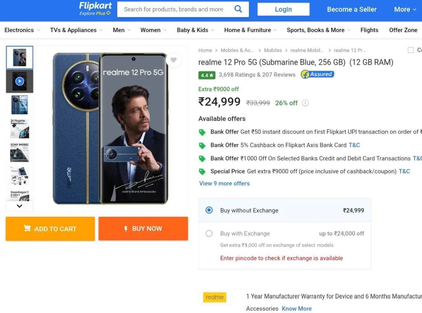Focus the product search field
Screen dimensions: 422x313
[x=175, y=9]
